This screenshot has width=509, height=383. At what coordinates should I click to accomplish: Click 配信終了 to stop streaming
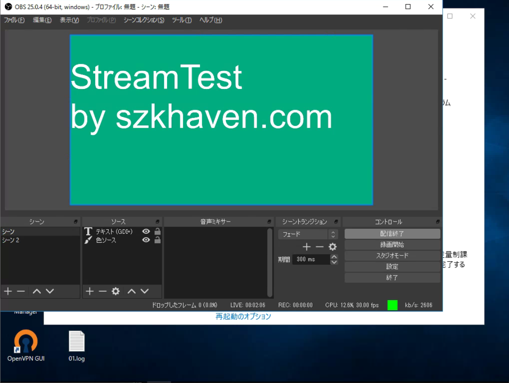point(392,234)
